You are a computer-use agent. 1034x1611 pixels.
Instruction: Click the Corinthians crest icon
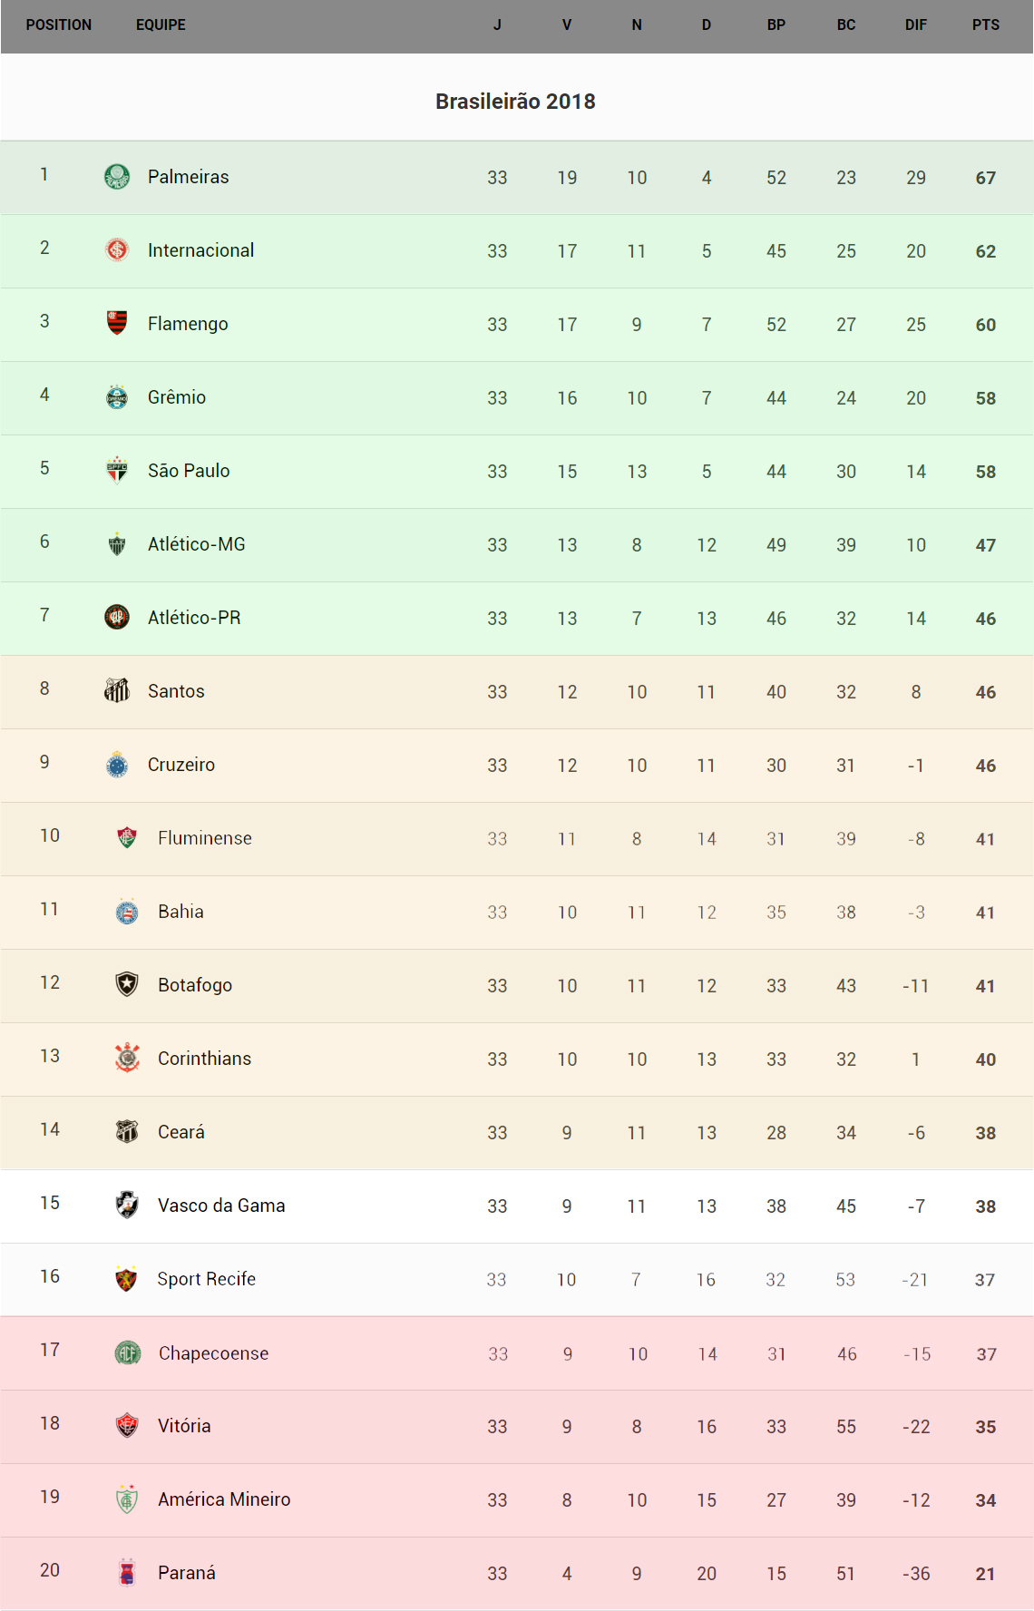tap(127, 1058)
